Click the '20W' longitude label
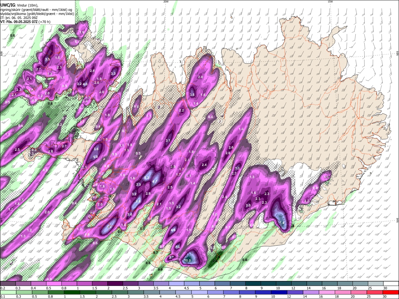 (x=166, y=2)
